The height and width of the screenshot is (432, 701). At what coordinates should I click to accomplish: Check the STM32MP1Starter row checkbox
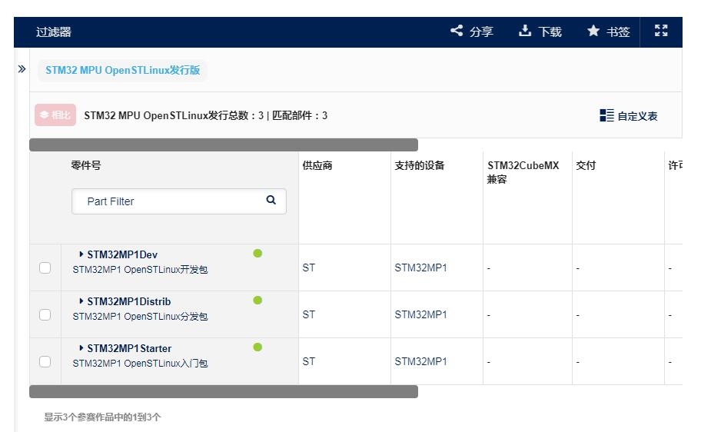(x=45, y=361)
